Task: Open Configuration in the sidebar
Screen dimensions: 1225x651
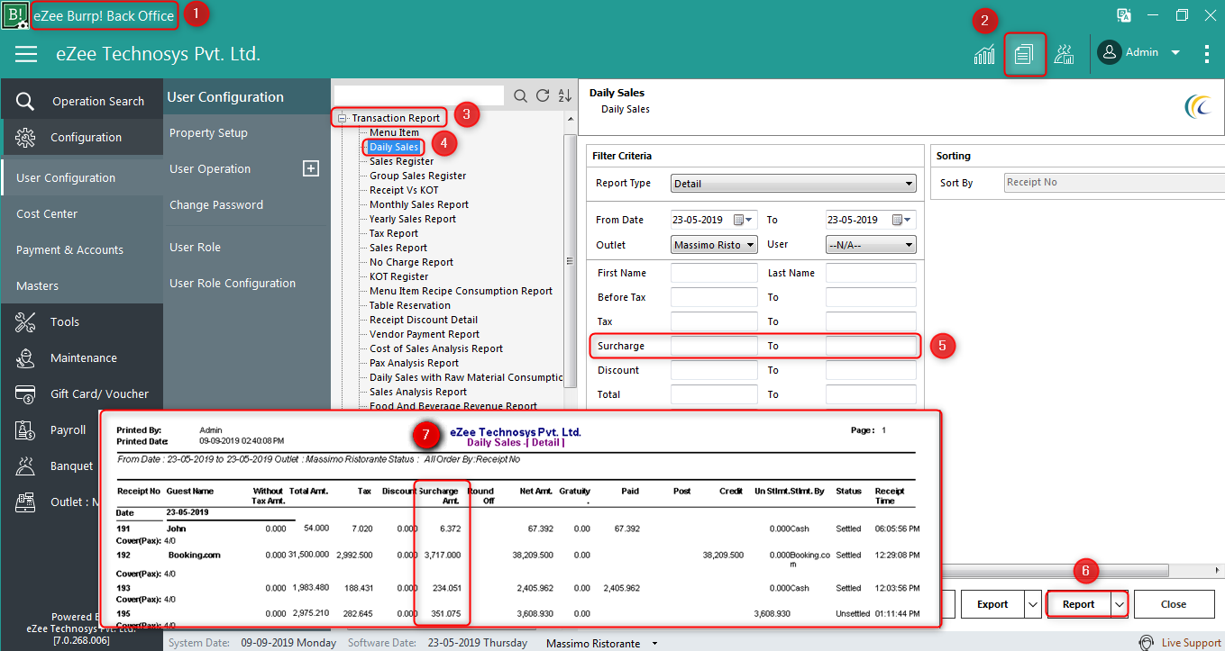Action: coord(81,138)
